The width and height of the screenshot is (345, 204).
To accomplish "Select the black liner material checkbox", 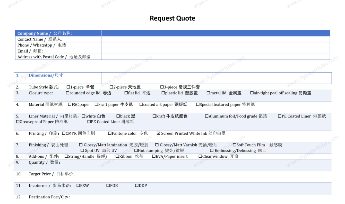I will pyautogui.click(x=118, y=116).
